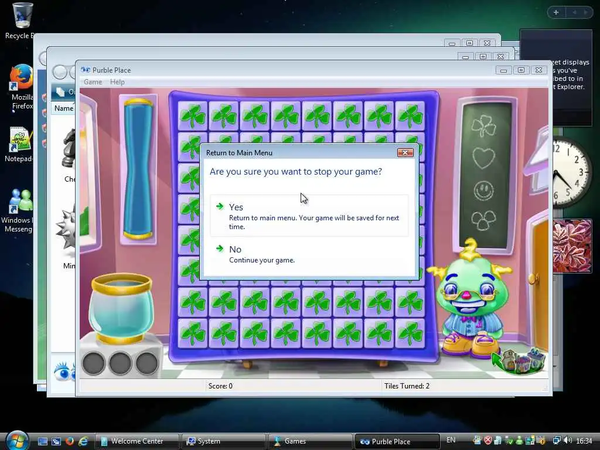
Task: Click the blue hourglass timer
Action: pos(138,169)
